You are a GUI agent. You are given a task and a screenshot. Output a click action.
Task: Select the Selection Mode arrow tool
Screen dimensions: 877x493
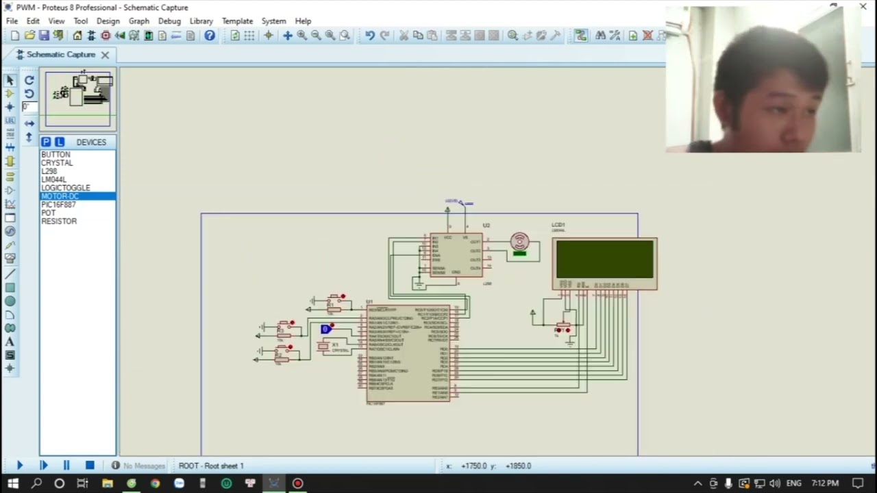coord(10,80)
